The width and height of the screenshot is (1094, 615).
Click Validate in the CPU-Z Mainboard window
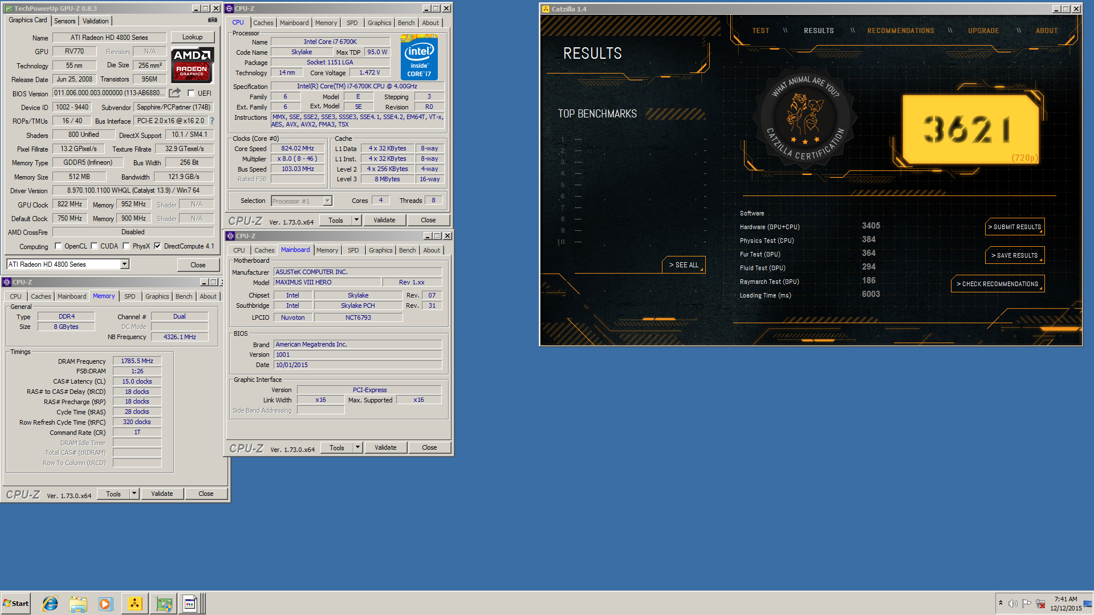click(x=385, y=447)
